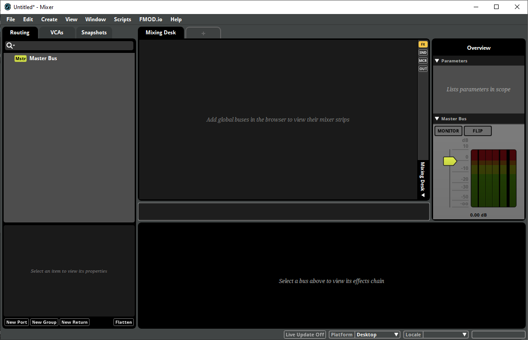Screen dimensions: 528x340
Task: Maximize the Mixer window
Action: [x=496, y=7]
